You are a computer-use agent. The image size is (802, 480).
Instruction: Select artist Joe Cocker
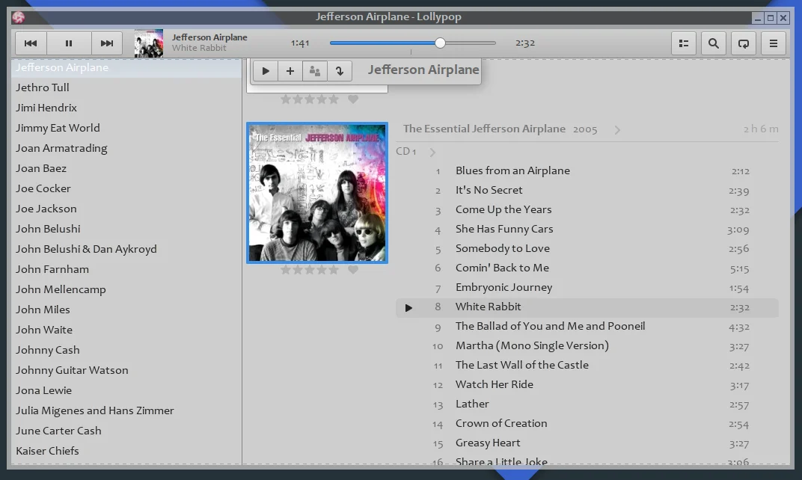126,188
